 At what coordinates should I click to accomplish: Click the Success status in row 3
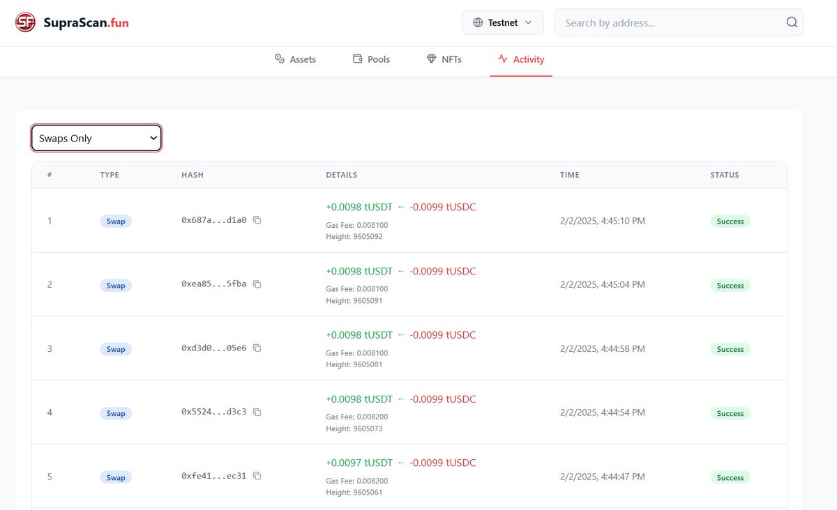click(x=730, y=349)
